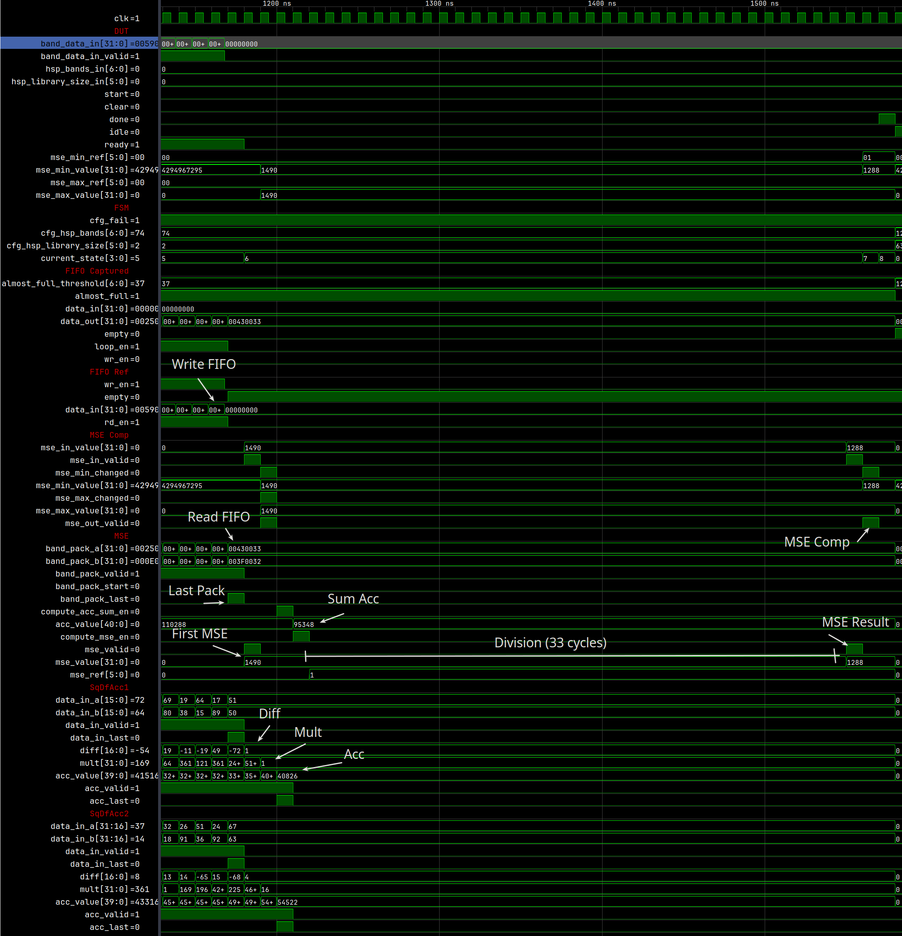
Task: Click the mse_out_valid signal name
Action: 102,524
